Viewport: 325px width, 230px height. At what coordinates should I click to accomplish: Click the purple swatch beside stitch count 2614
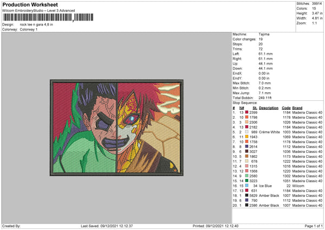click(246, 146)
